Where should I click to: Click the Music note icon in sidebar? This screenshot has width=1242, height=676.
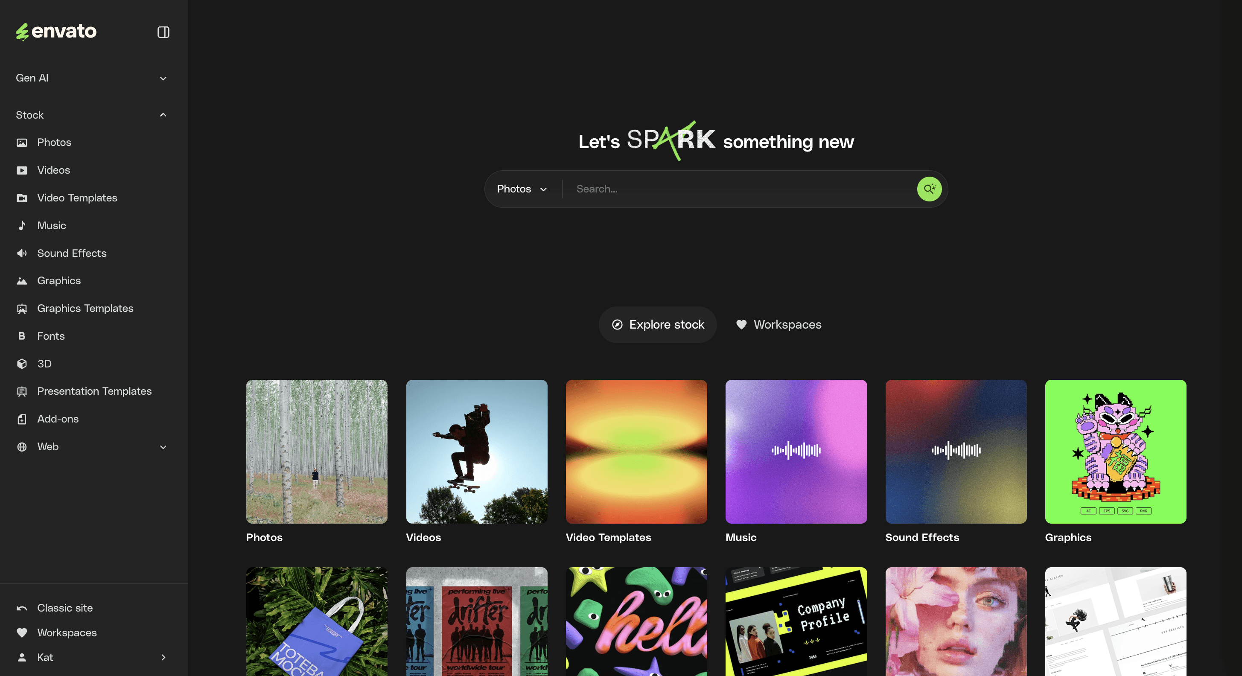pyautogui.click(x=22, y=226)
